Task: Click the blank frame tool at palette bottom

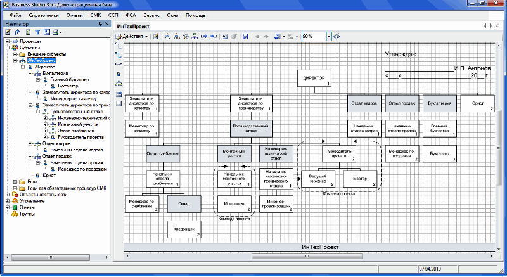Action: click(x=119, y=104)
